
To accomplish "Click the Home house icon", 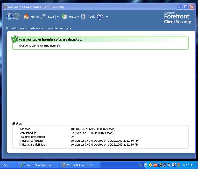I will click(x=26, y=16).
